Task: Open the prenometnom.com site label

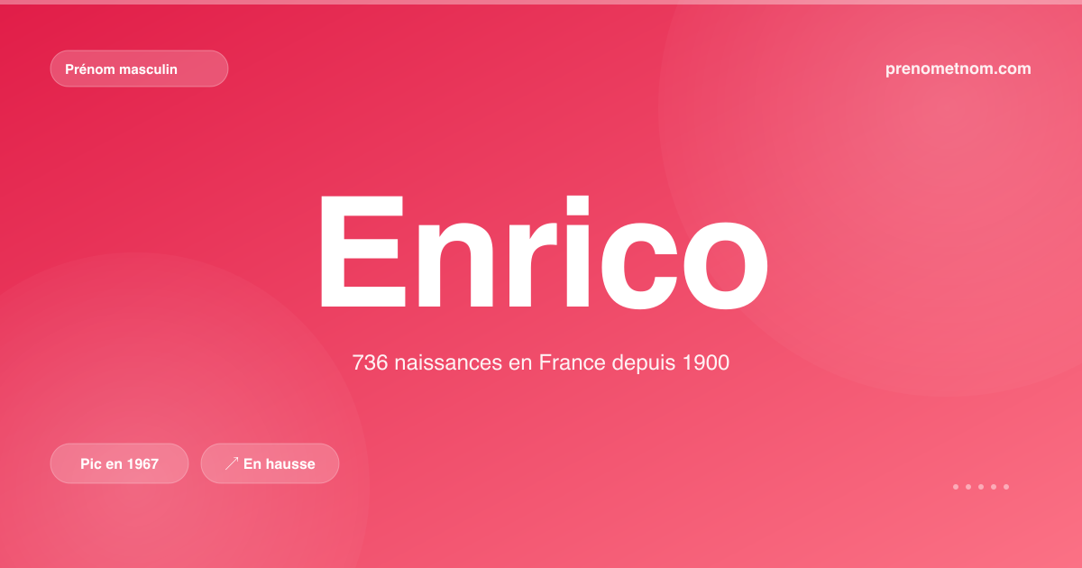Action: tap(958, 69)
